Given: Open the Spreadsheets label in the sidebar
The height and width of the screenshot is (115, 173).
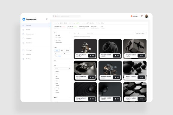Looking at the screenshot, I should point(30,34).
